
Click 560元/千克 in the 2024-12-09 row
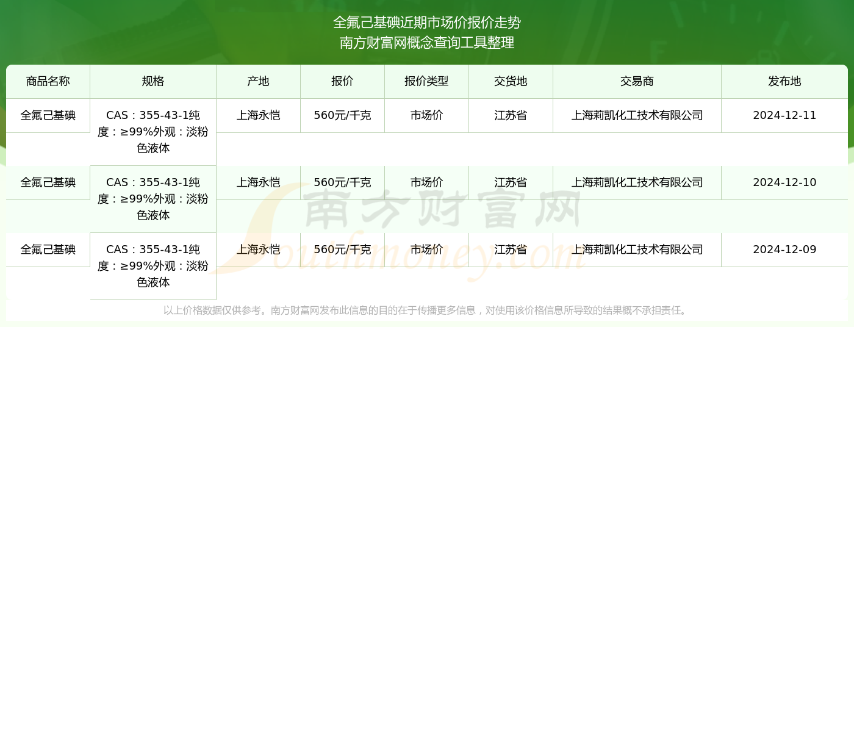[343, 249]
